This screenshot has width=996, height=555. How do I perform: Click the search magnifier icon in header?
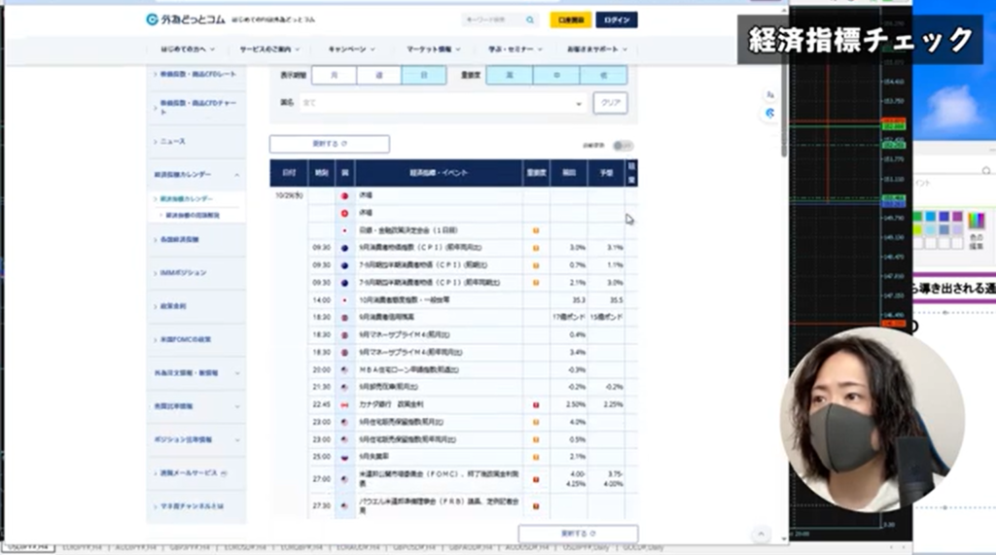pyautogui.click(x=530, y=19)
